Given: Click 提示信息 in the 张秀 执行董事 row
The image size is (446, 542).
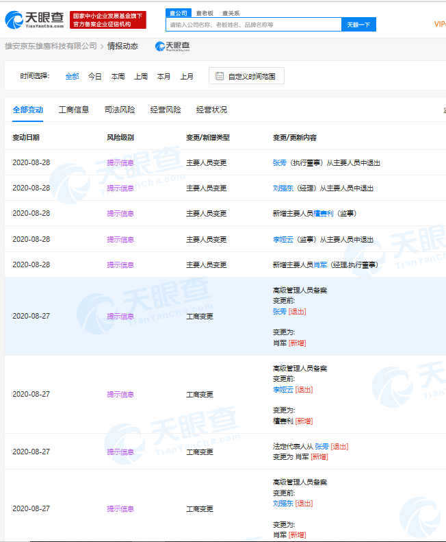Looking at the screenshot, I should point(120,163).
